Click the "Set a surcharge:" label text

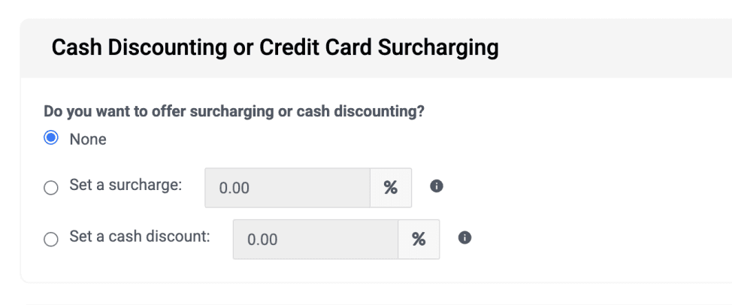tap(126, 185)
